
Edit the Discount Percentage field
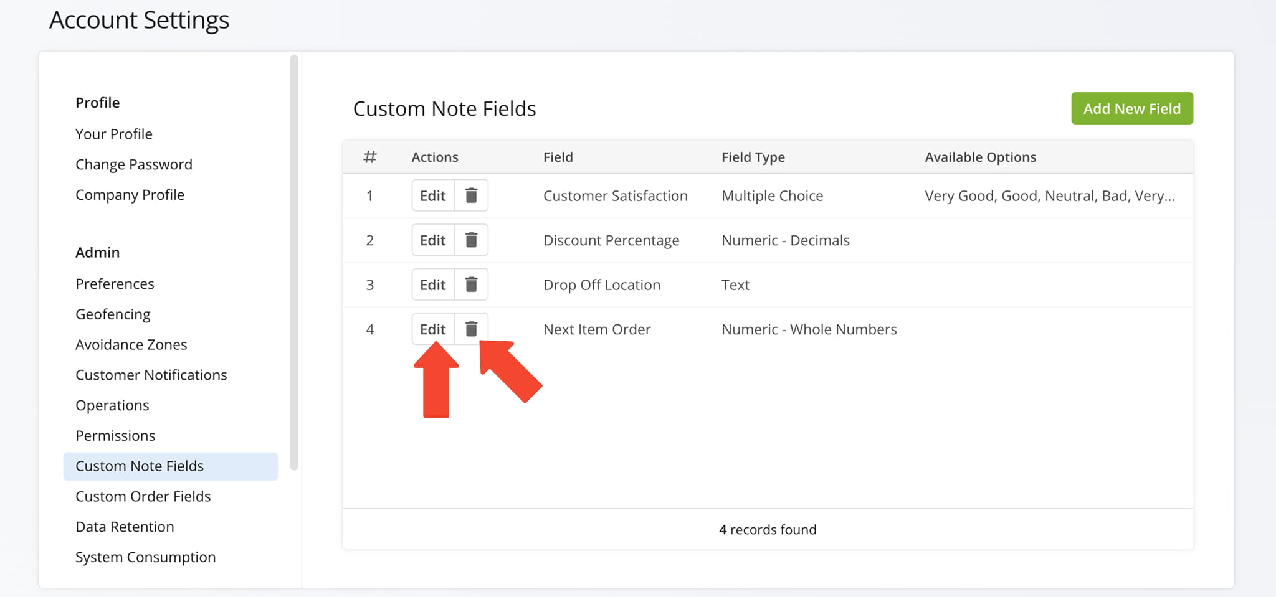[x=433, y=240]
